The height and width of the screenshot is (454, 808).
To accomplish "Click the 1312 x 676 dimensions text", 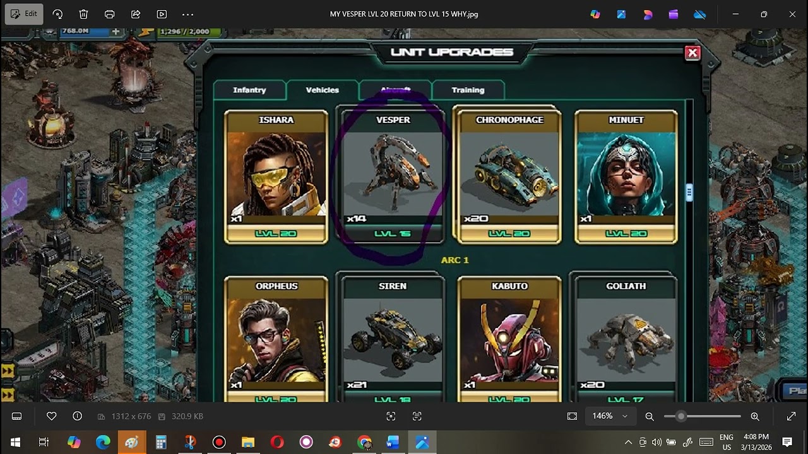I will coord(131,416).
